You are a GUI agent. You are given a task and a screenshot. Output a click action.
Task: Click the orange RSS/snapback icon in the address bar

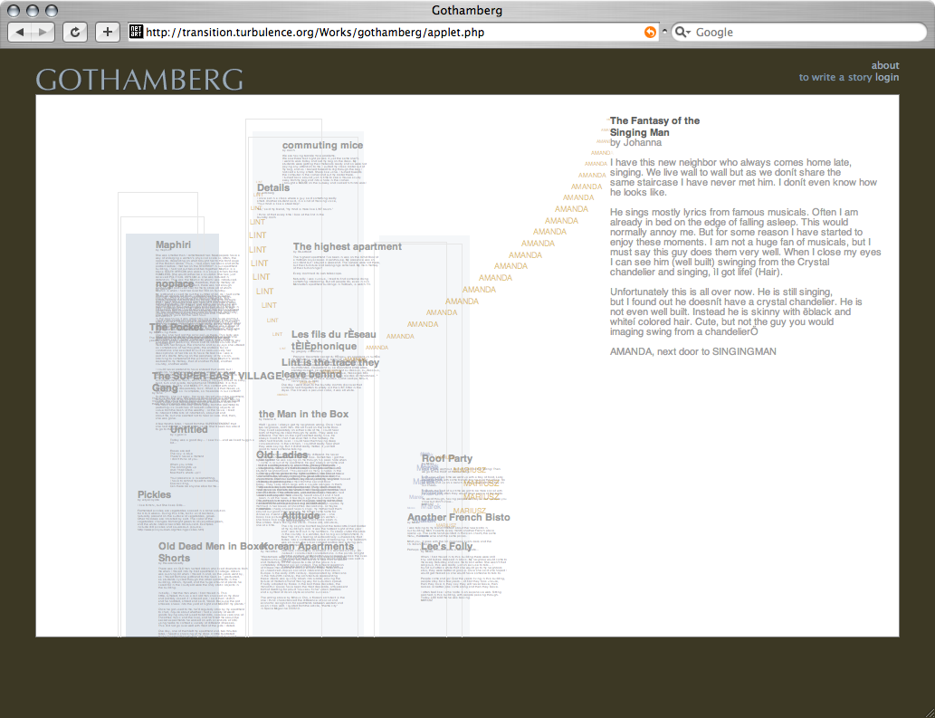(x=649, y=32)
